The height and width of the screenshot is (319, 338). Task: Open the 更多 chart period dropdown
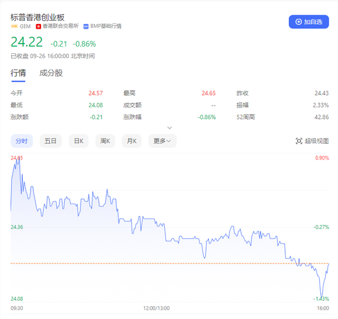pos(162,141)
